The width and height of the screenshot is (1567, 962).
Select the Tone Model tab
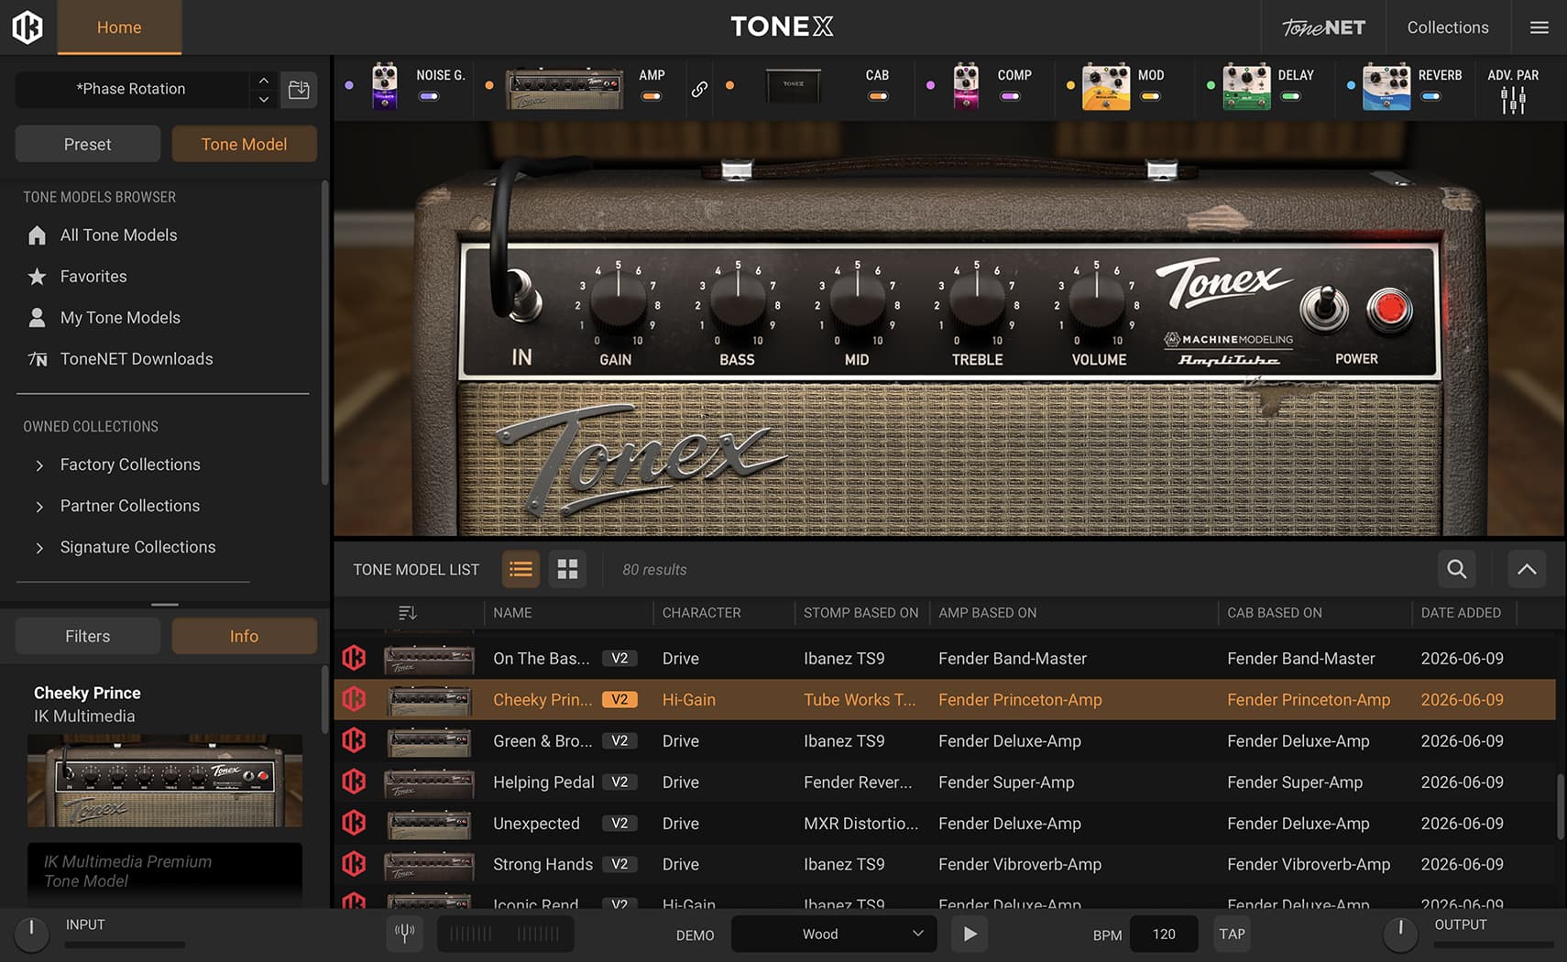click(245, 144)
